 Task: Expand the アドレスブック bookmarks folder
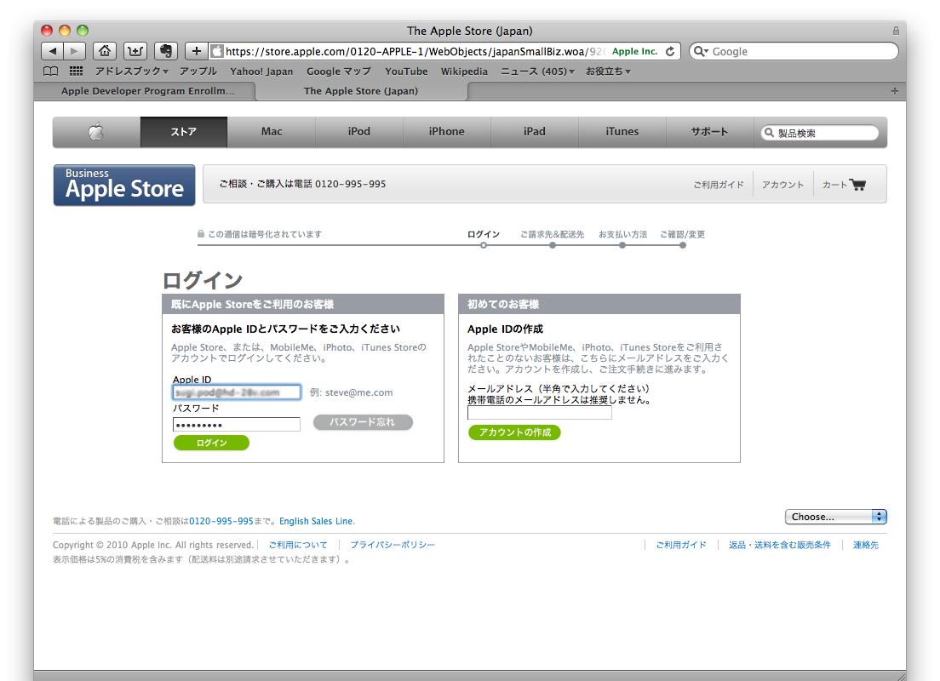131,72
